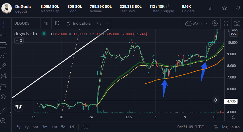Click the TradingView logo

pos(19,107)
